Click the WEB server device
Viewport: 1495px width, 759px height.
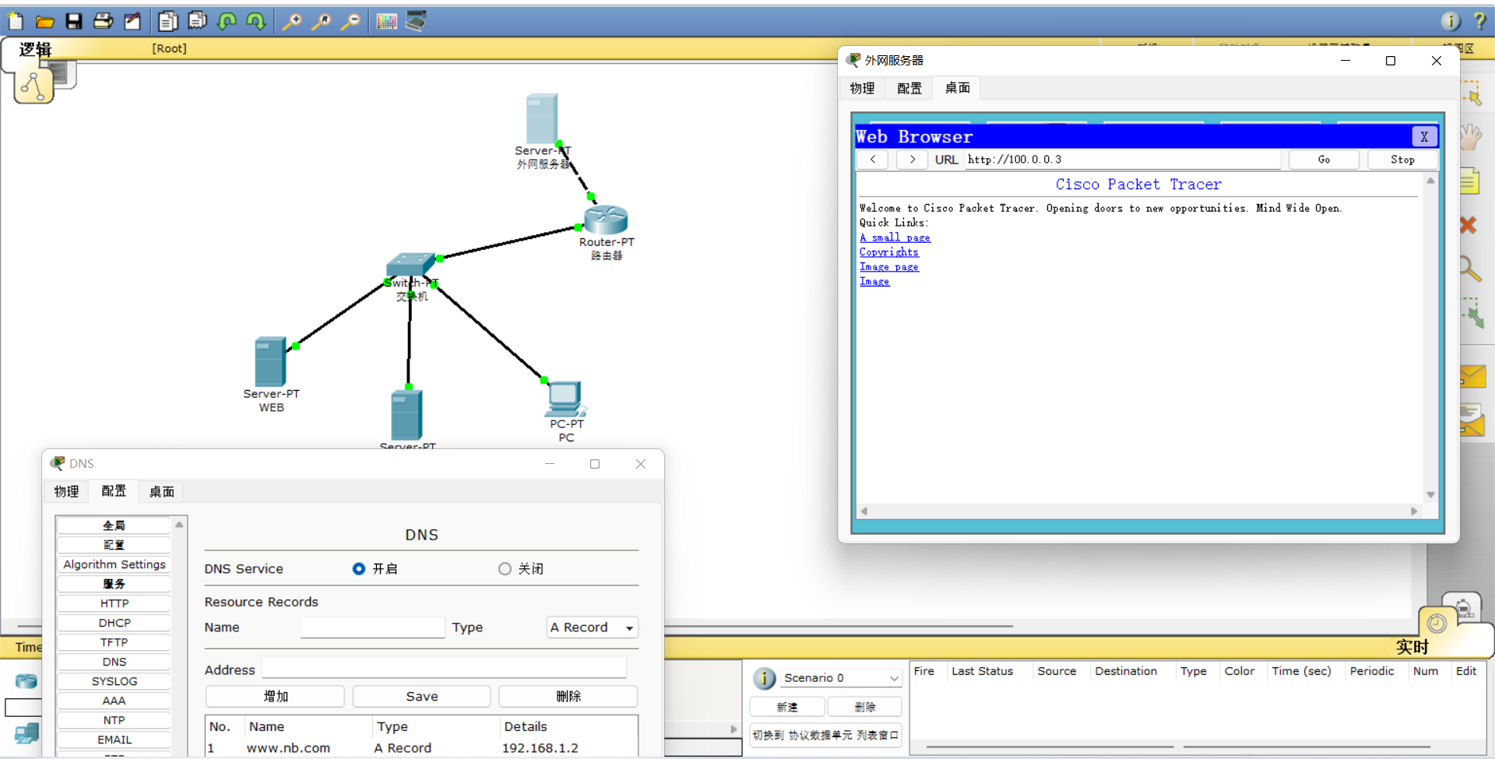click(270, 361)
